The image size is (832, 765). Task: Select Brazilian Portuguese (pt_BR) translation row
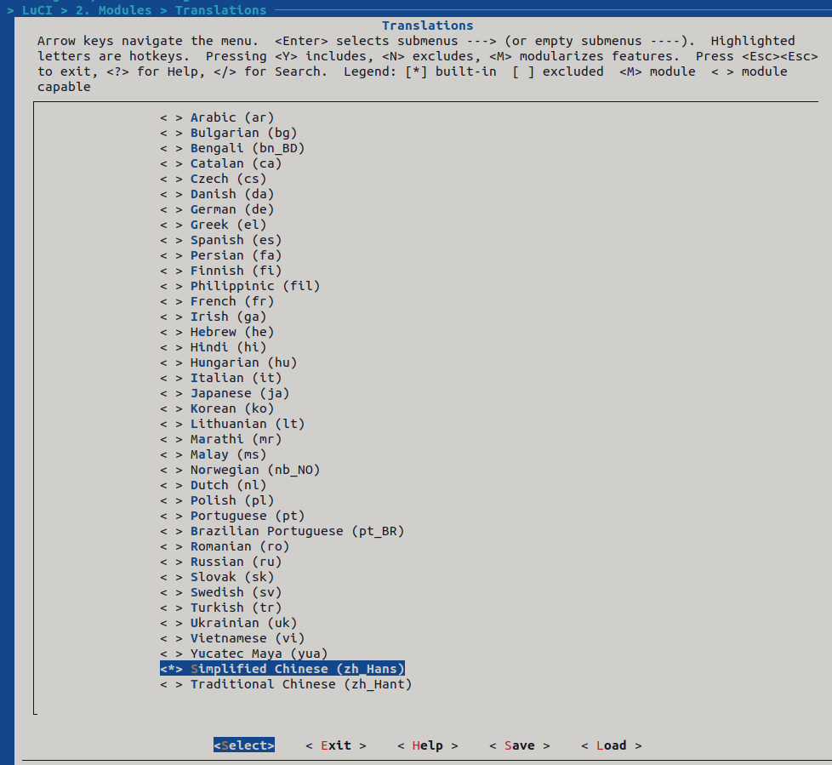click(282, 532)
